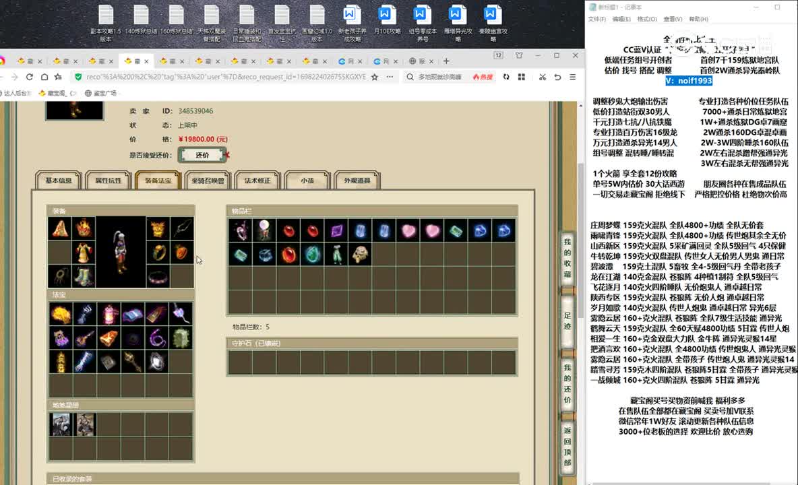
Task: Click the pink beaded belt icon
Action: 158,277
